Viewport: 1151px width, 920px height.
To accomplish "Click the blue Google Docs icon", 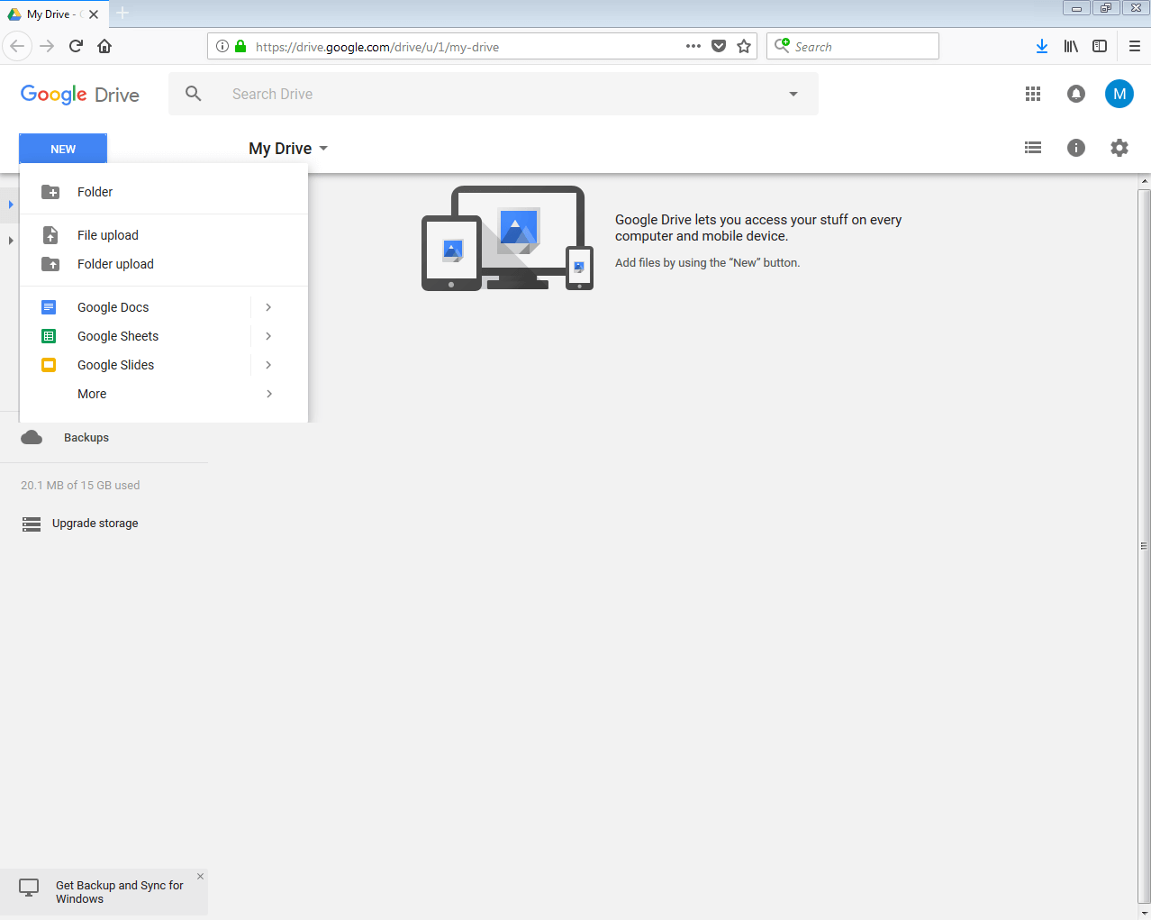I will coord(49,307).
